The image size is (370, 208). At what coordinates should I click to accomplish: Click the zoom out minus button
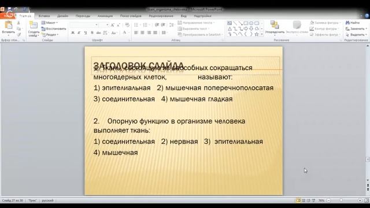[x=328, y=200]
